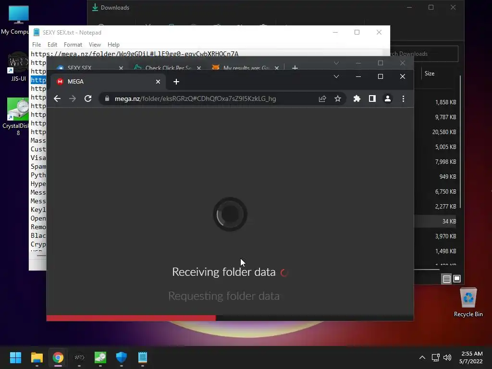Go back in the MEGA browser window

[57, 99]
